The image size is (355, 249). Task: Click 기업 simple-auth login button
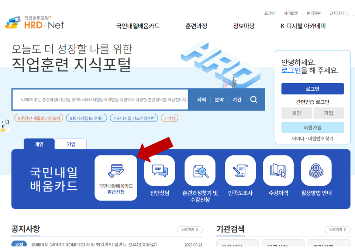coord(328,113)
